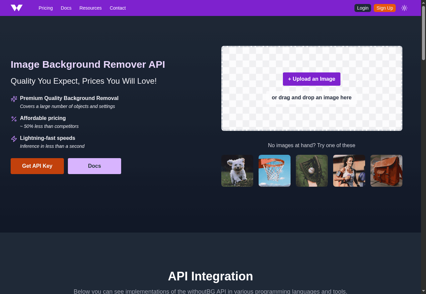426x294 pixels.
Task: Expand the Docs navigation entry
Action: point(66,8)
